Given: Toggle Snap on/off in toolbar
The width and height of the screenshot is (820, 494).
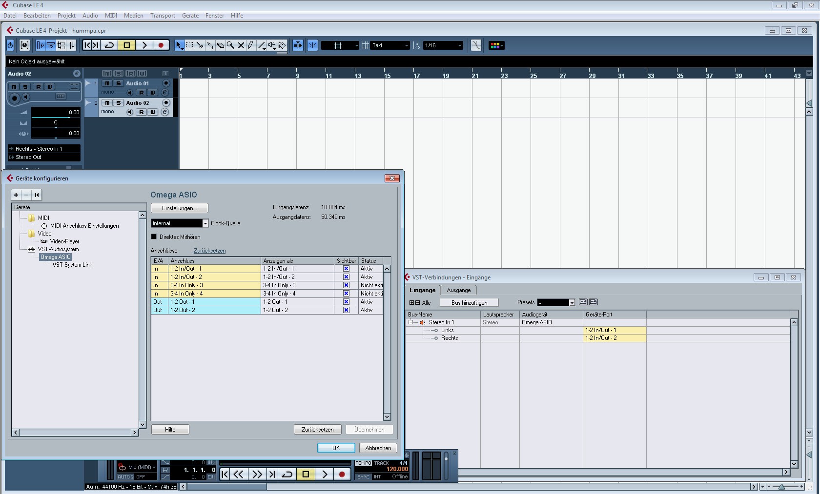Looking at the screenshot, I should tap(313, 45).
